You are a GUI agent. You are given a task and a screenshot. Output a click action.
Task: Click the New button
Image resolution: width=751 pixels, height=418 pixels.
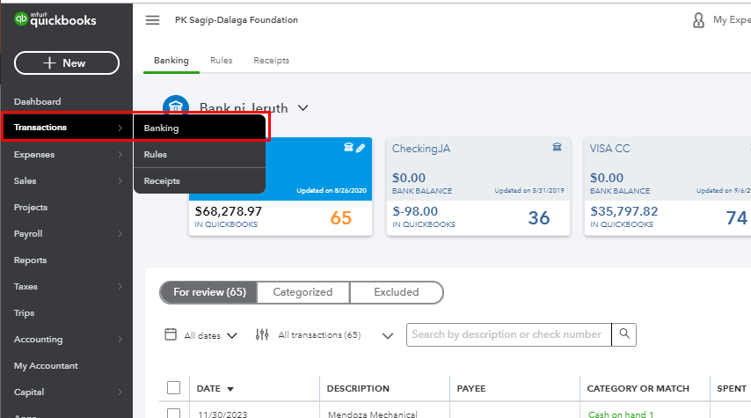tap(67, 62)
